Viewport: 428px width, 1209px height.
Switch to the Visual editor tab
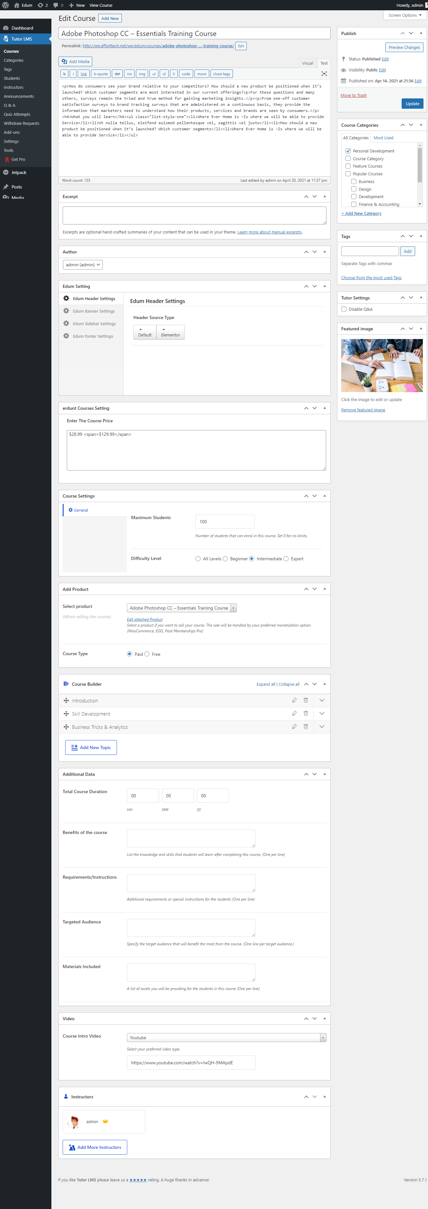click(x=308, y=63)
